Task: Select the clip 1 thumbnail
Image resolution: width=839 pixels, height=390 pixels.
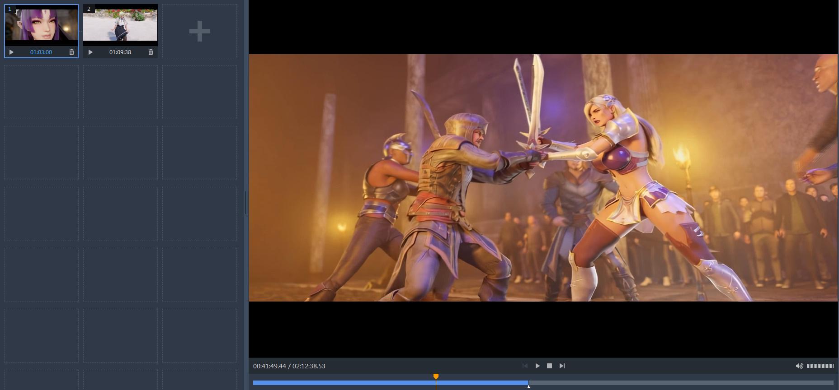Action: click(41, 25)
